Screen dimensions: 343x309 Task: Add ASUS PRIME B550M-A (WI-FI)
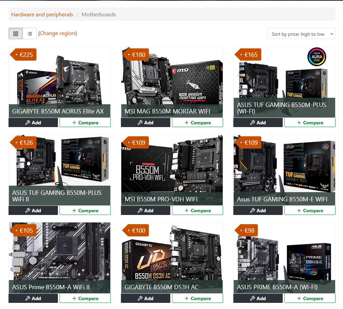[x=258, y=298]
